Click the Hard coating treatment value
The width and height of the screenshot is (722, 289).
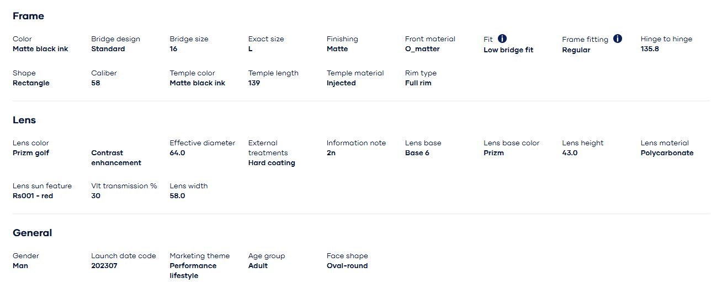pos(272,163)
